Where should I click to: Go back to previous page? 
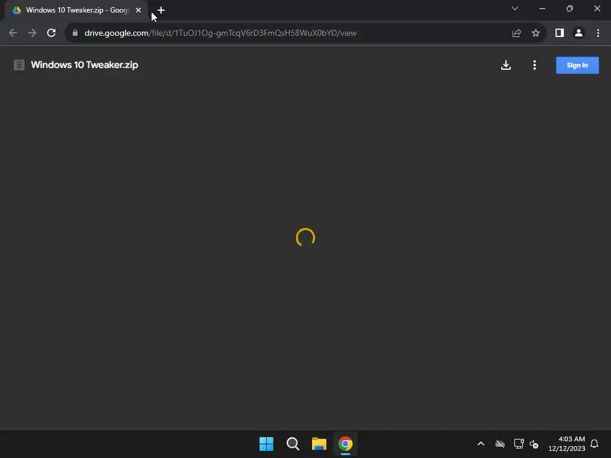click(x=13, y=33)
